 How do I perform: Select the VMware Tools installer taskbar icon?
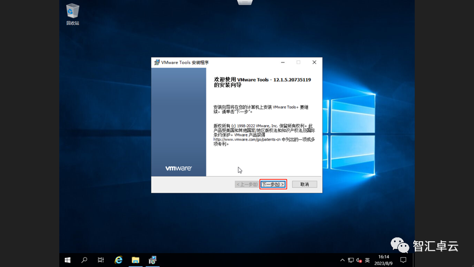(x=153, y=260)
